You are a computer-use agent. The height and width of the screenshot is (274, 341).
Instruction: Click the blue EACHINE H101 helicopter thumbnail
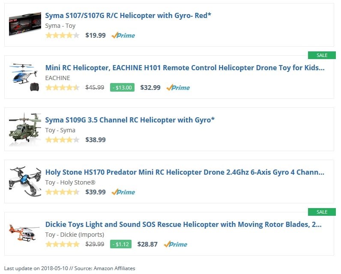[x=24, y=77]
